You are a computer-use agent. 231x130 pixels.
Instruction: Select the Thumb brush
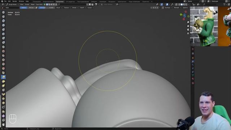tap(3, 90)
